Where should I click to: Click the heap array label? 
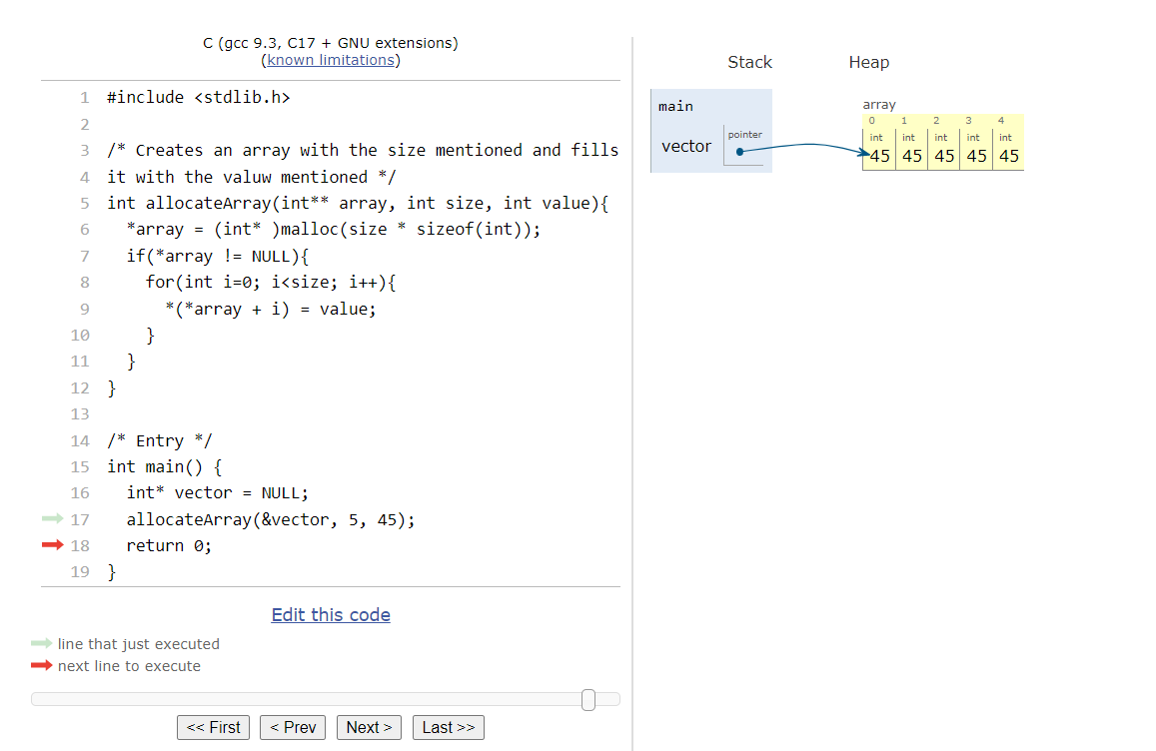(879, 104)
